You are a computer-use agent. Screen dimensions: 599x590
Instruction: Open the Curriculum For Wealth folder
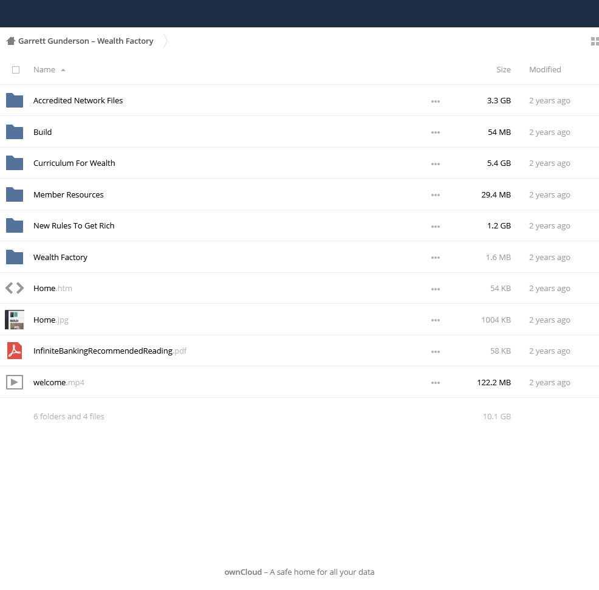click(74, 163)
